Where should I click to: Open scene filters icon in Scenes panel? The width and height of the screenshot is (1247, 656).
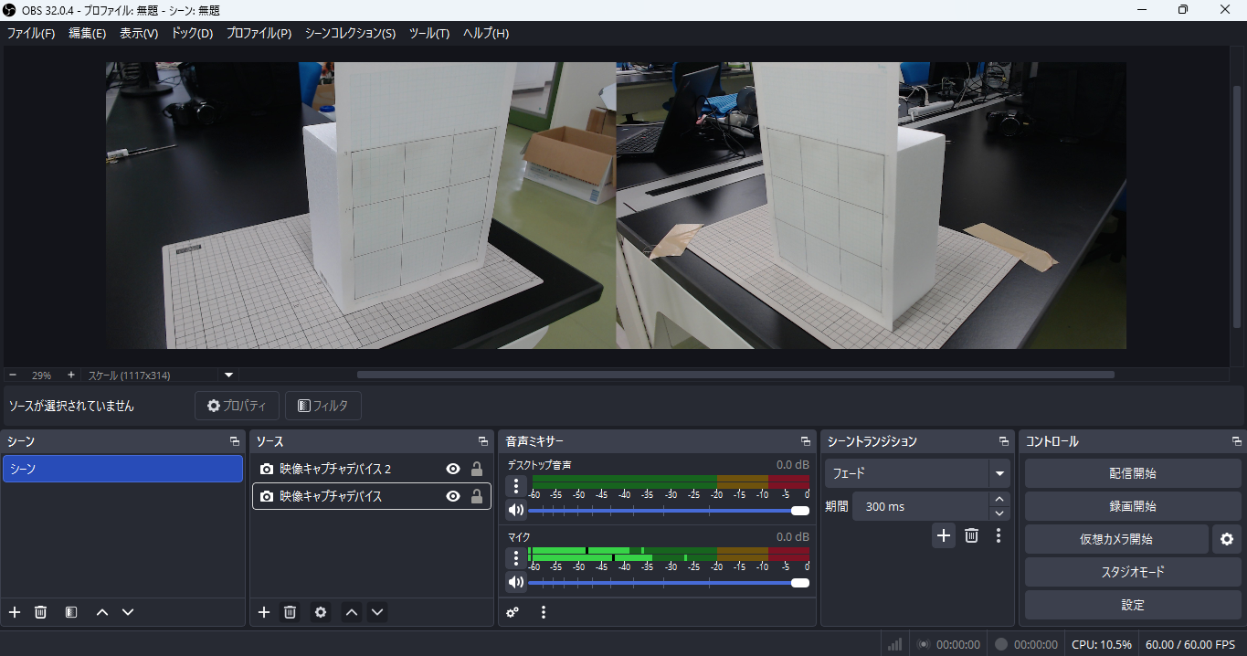[71, 612]
